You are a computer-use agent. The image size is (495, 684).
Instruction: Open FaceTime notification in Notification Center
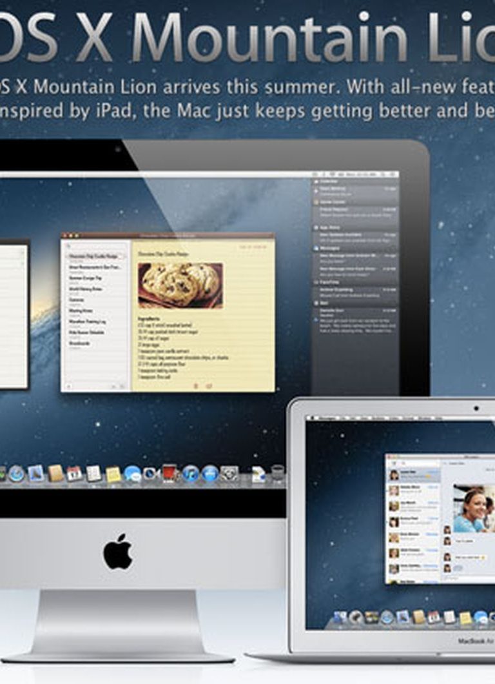click(x=355, y=292)
